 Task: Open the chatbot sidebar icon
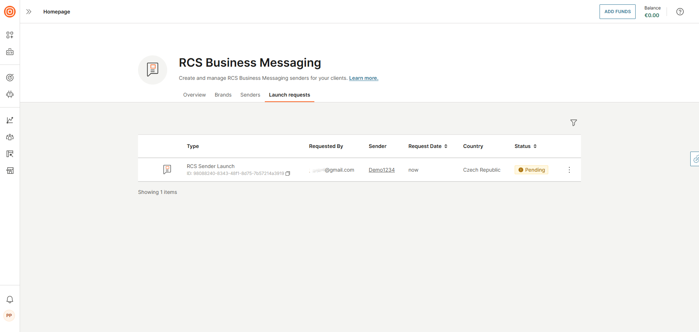point(10,94)
